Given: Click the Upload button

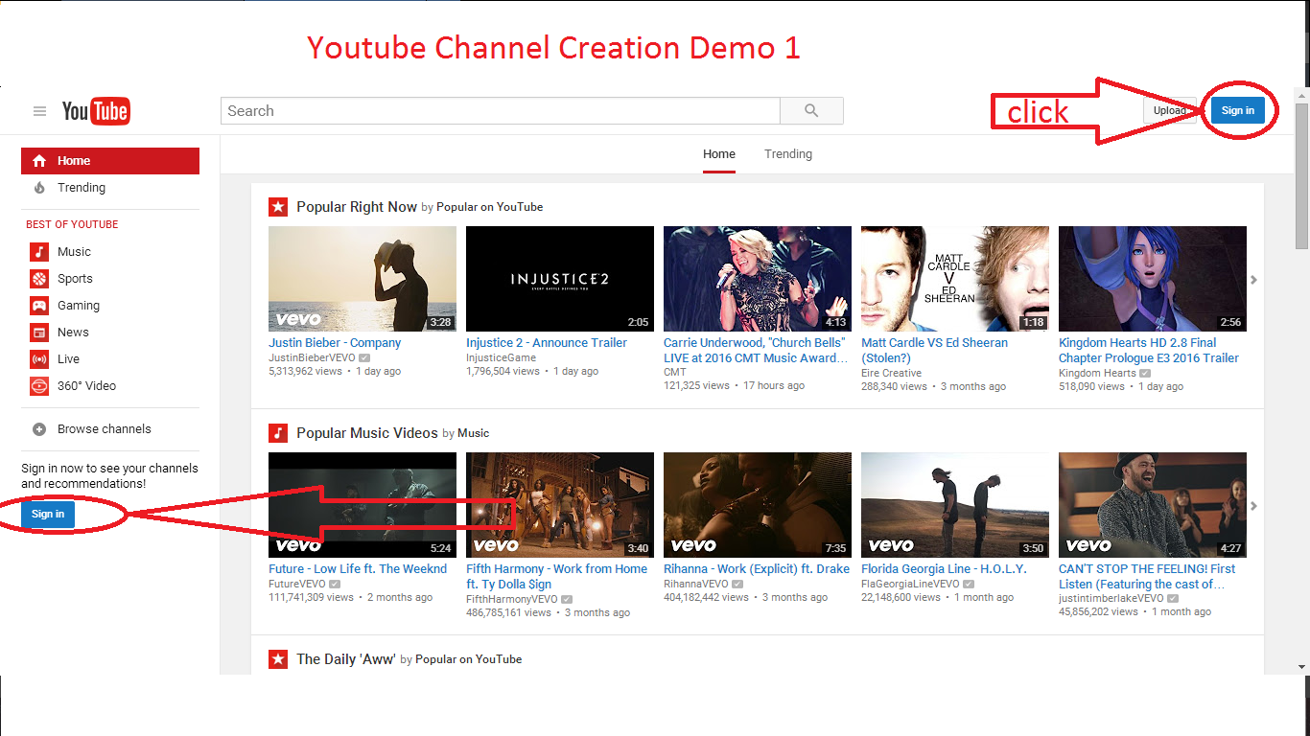Looking at the screenshot, I should coord(1170,110).
